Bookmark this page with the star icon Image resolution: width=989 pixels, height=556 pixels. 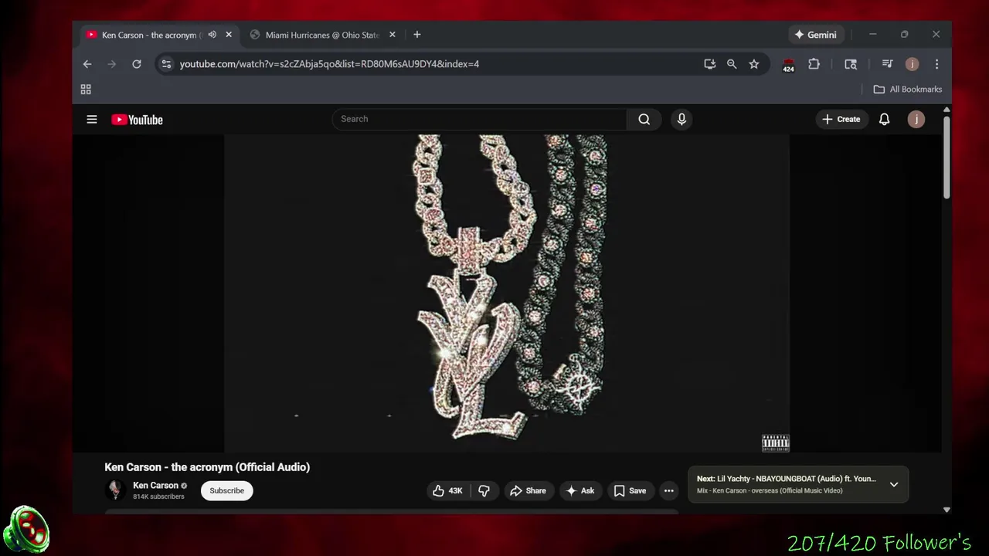pos(754,64)
